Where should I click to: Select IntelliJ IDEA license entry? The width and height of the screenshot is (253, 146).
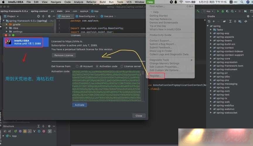26,42
